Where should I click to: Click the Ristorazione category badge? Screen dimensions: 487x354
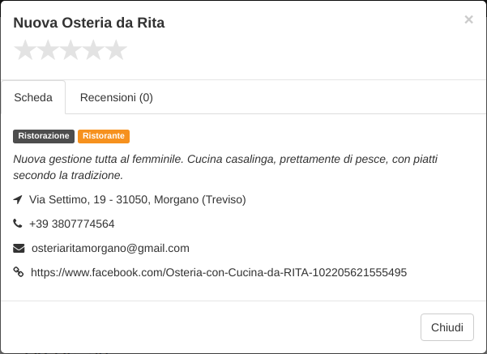click(44, 136)
